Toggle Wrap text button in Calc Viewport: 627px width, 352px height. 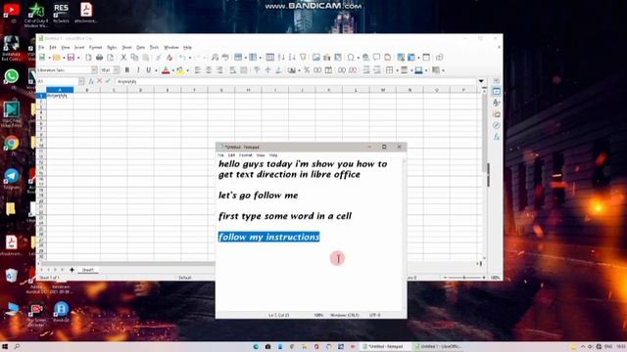pos(233,70)
